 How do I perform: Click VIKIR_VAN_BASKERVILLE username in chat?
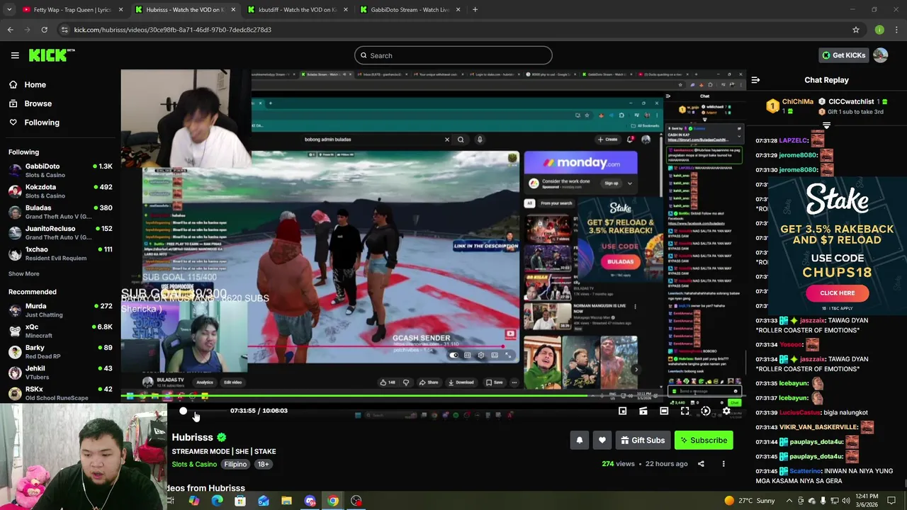click(x=818, y=427)
